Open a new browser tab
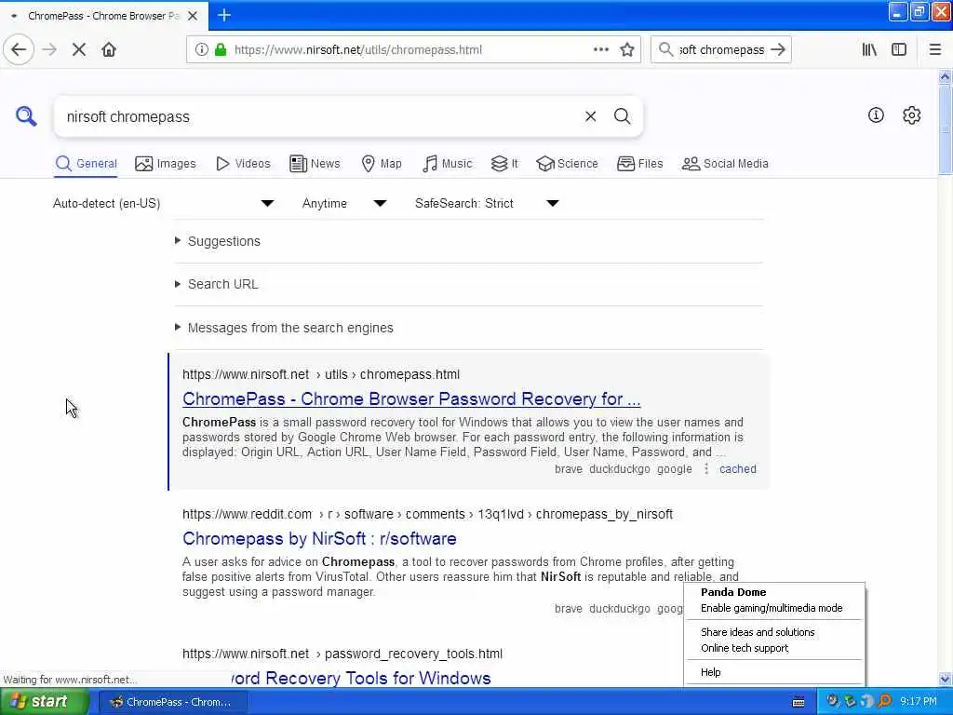953x715 pixels. (224, 15)
